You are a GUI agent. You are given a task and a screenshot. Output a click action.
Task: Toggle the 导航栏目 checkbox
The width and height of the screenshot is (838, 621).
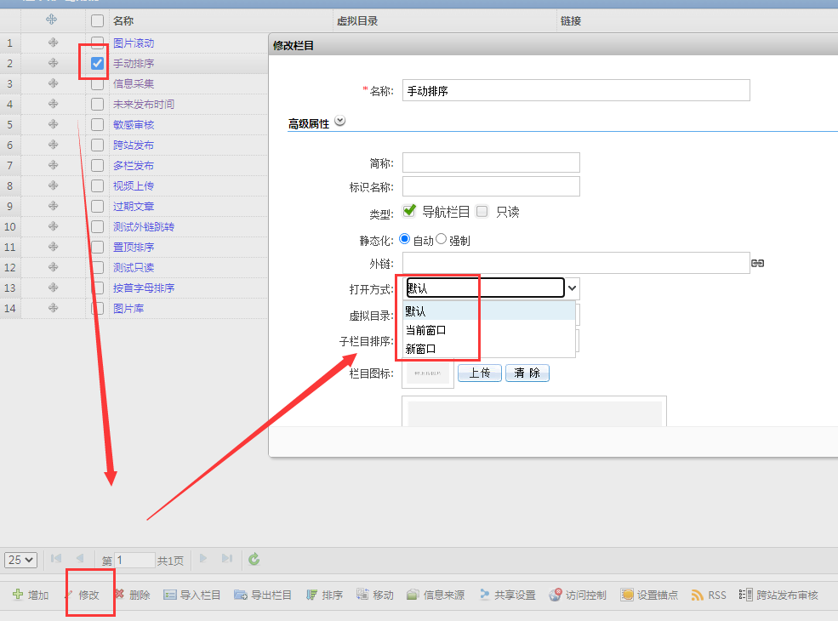pos(409,211)
